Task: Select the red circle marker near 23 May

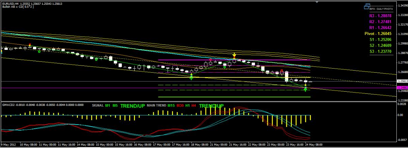Action: tap(282, 71)
